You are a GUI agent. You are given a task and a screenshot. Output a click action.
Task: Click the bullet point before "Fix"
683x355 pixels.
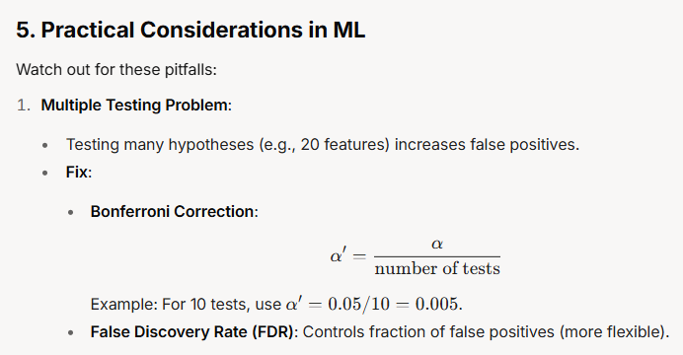[45, 173]
